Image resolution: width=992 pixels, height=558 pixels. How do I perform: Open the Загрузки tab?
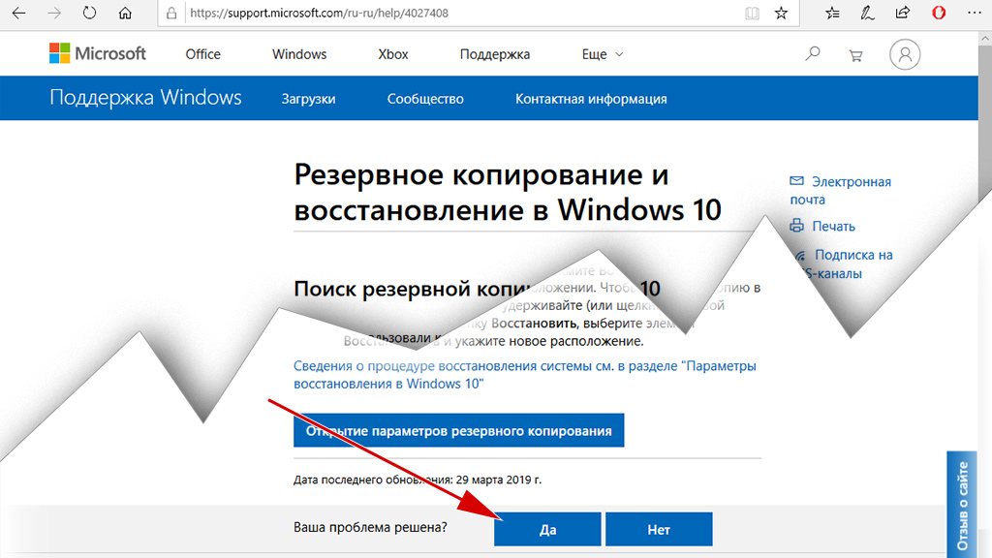tap(309, 99)
